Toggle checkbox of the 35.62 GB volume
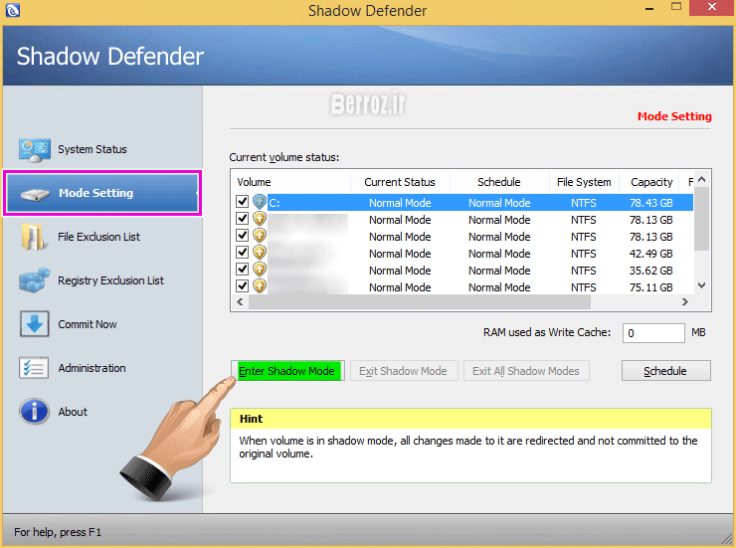The height and width of the screenshot is (548, 736). pos(243,270)
